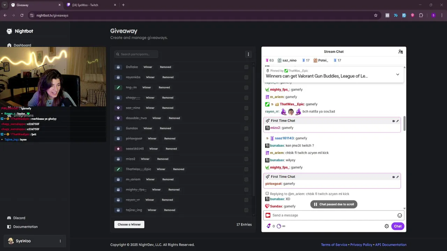Click Potei_ in the gift leaderboard
Image resolution: width=447 pixels, height=251 pixels.
[x=323, y=60]
